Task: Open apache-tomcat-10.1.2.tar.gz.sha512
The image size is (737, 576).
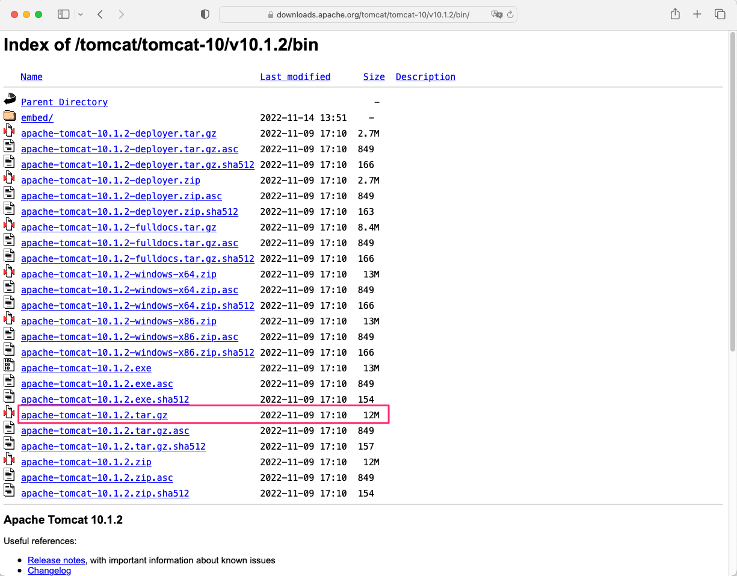Action: click(x=113, y=447)
